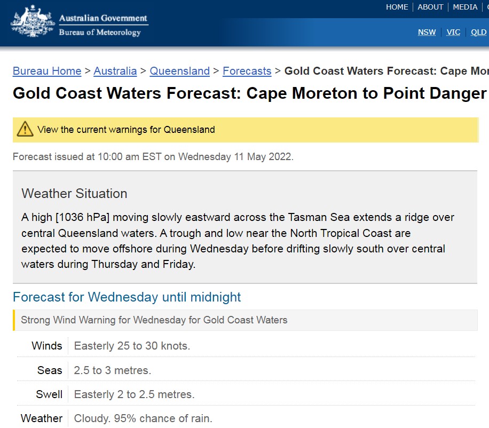Click the Australian Government coat of arms logo
The image size is (489, 428).
click(x=31, y=23)
